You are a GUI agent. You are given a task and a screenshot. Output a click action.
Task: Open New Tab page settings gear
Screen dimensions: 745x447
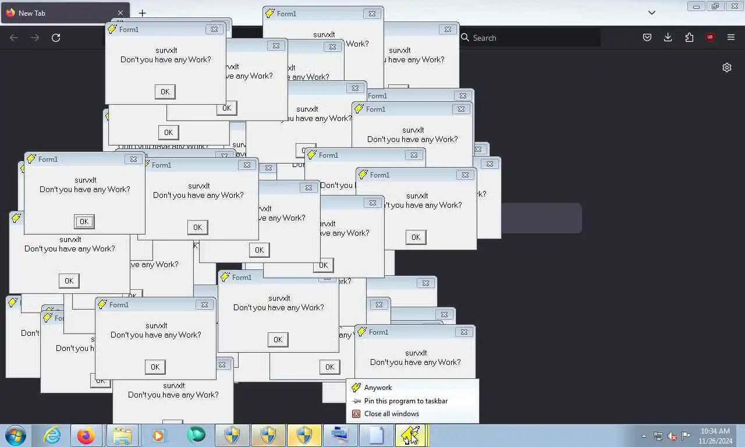[x=727, y=68]
